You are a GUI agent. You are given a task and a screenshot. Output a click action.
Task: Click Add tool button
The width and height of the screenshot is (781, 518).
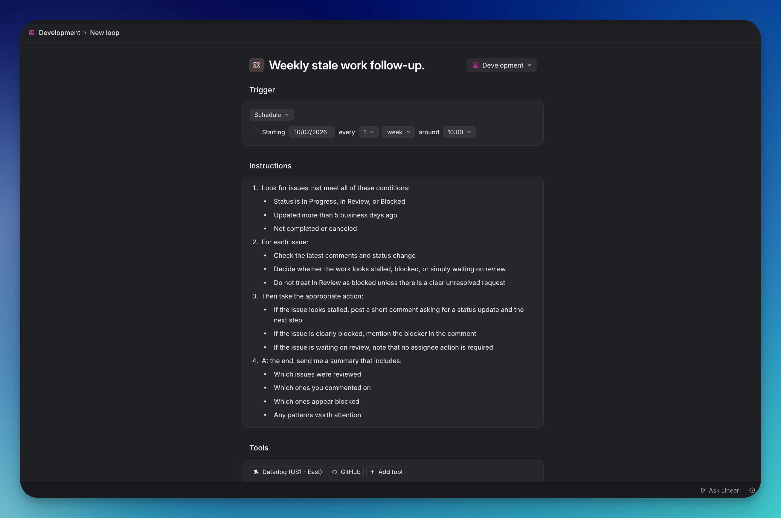tap(386, 472)
